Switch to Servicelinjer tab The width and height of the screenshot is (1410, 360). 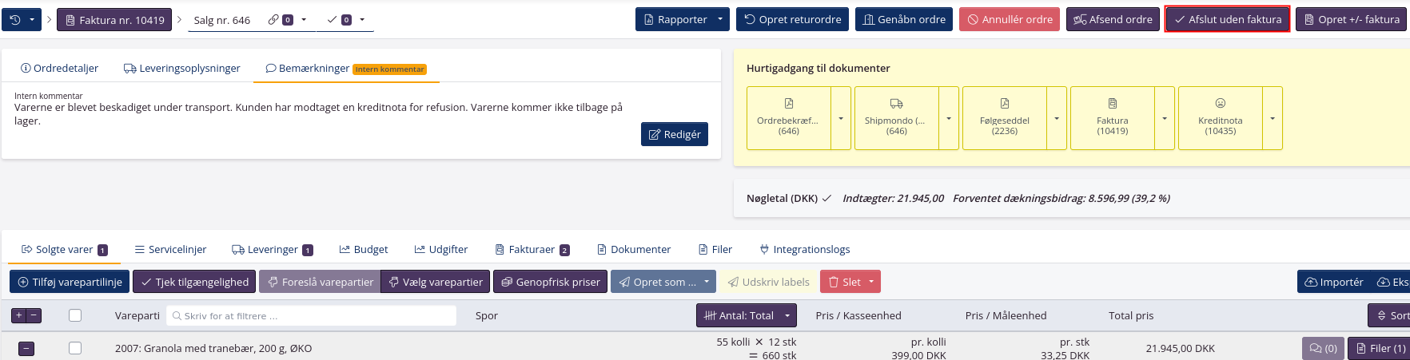[x=170, y=249]
